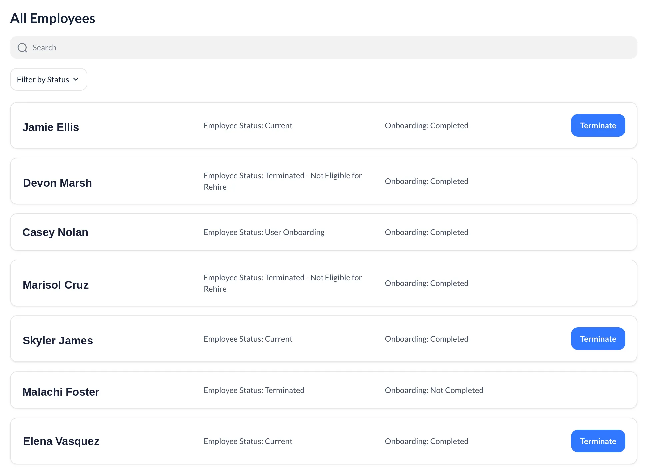Click Malachi Foster's Employee Status: Terminated text
The image size is (647, 472).
click(254, 390)
